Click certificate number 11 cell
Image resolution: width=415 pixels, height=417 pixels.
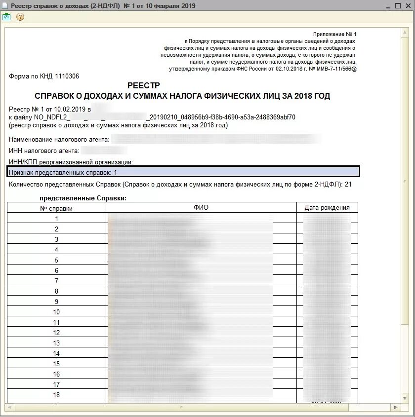tap(56, 322)
